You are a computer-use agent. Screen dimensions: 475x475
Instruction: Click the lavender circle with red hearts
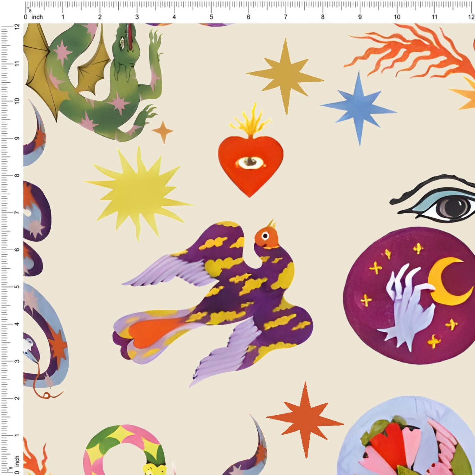pos(406,436)
